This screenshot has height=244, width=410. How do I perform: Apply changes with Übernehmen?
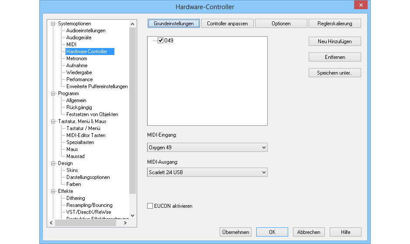[x=235, y=232]
